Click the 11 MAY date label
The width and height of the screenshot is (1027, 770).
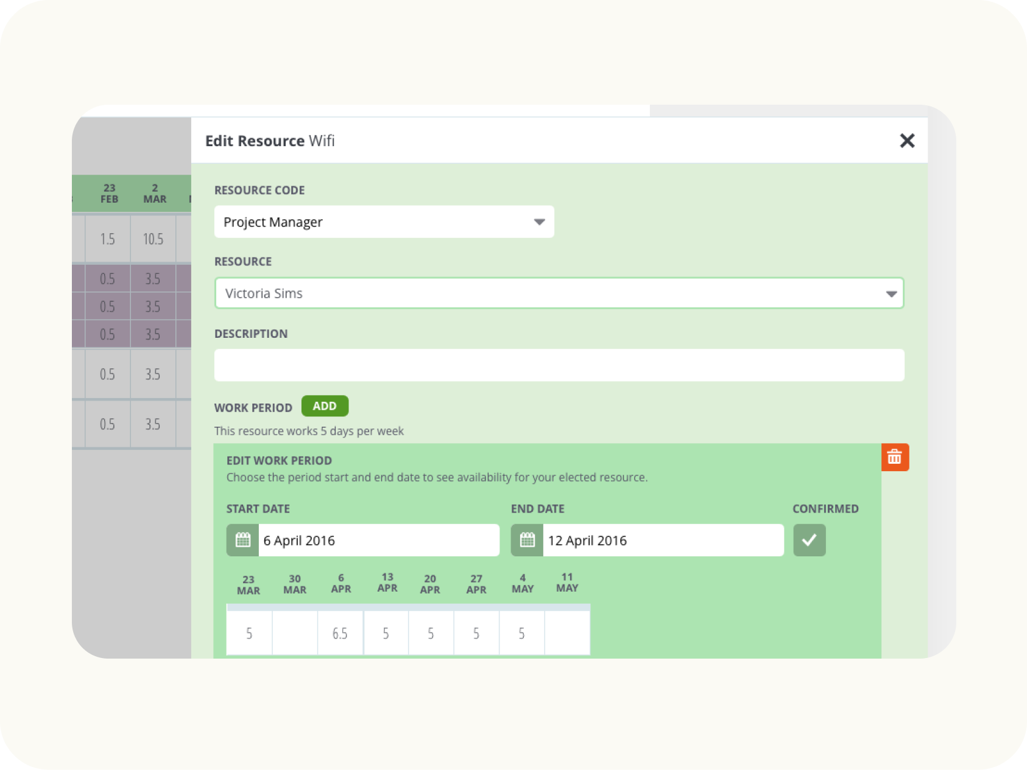pos(567,583)
